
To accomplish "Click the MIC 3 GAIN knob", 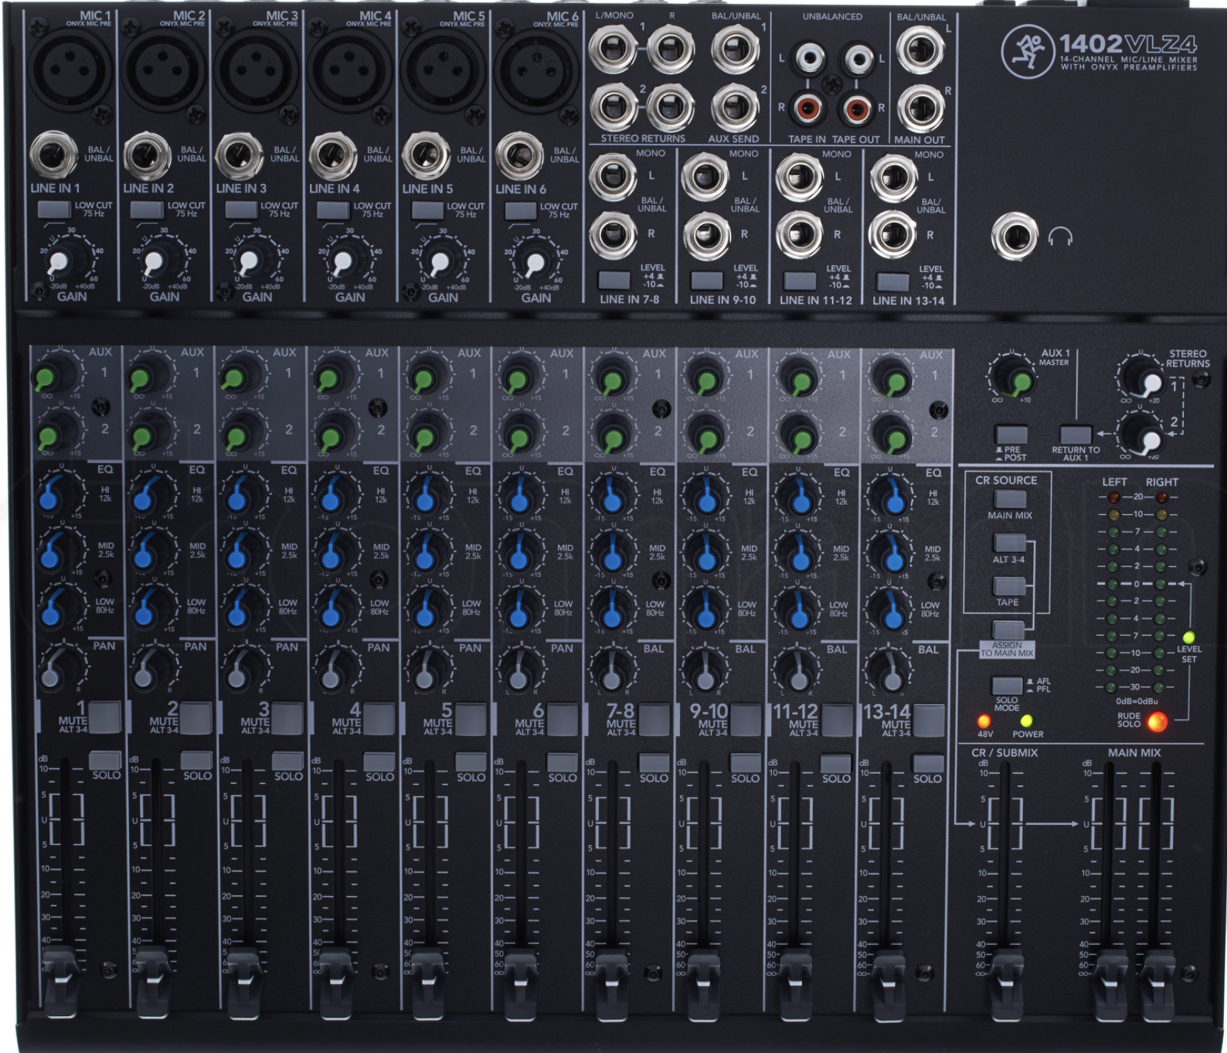I will [247, 263].
